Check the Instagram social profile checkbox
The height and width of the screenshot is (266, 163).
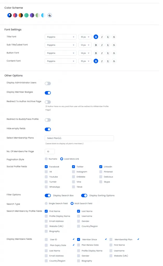tap(74, 172)
